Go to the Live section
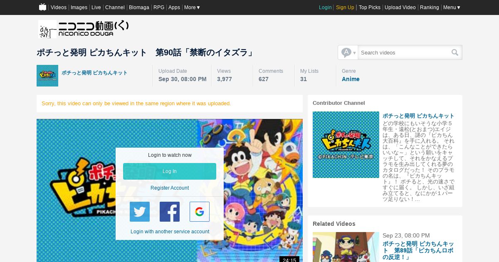499x262 pixels. [96, 7]
